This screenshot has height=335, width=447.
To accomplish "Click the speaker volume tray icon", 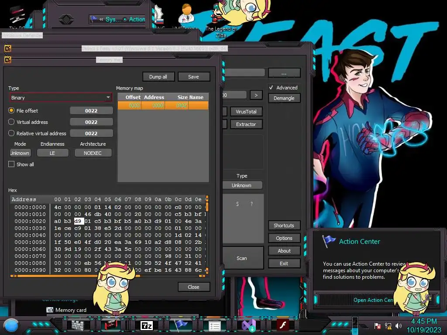I will [398, 325].
